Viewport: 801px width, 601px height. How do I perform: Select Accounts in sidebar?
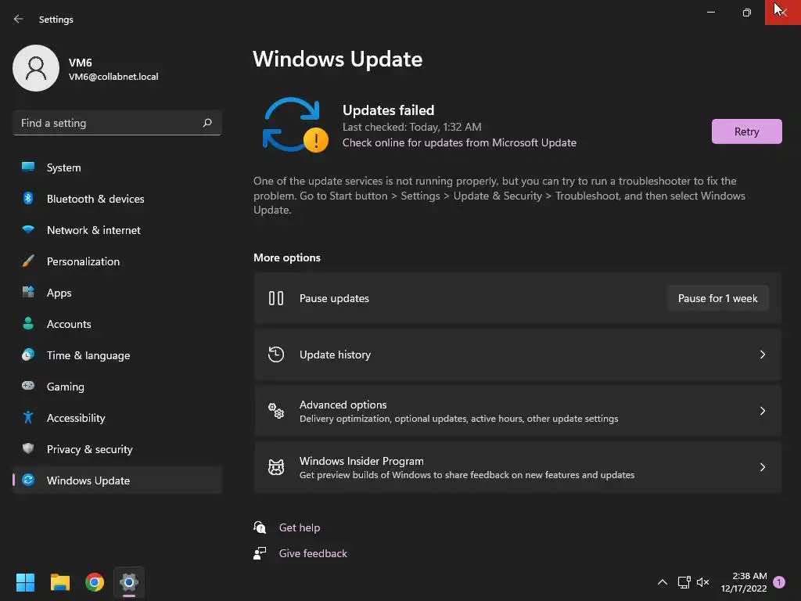[117, 324]
